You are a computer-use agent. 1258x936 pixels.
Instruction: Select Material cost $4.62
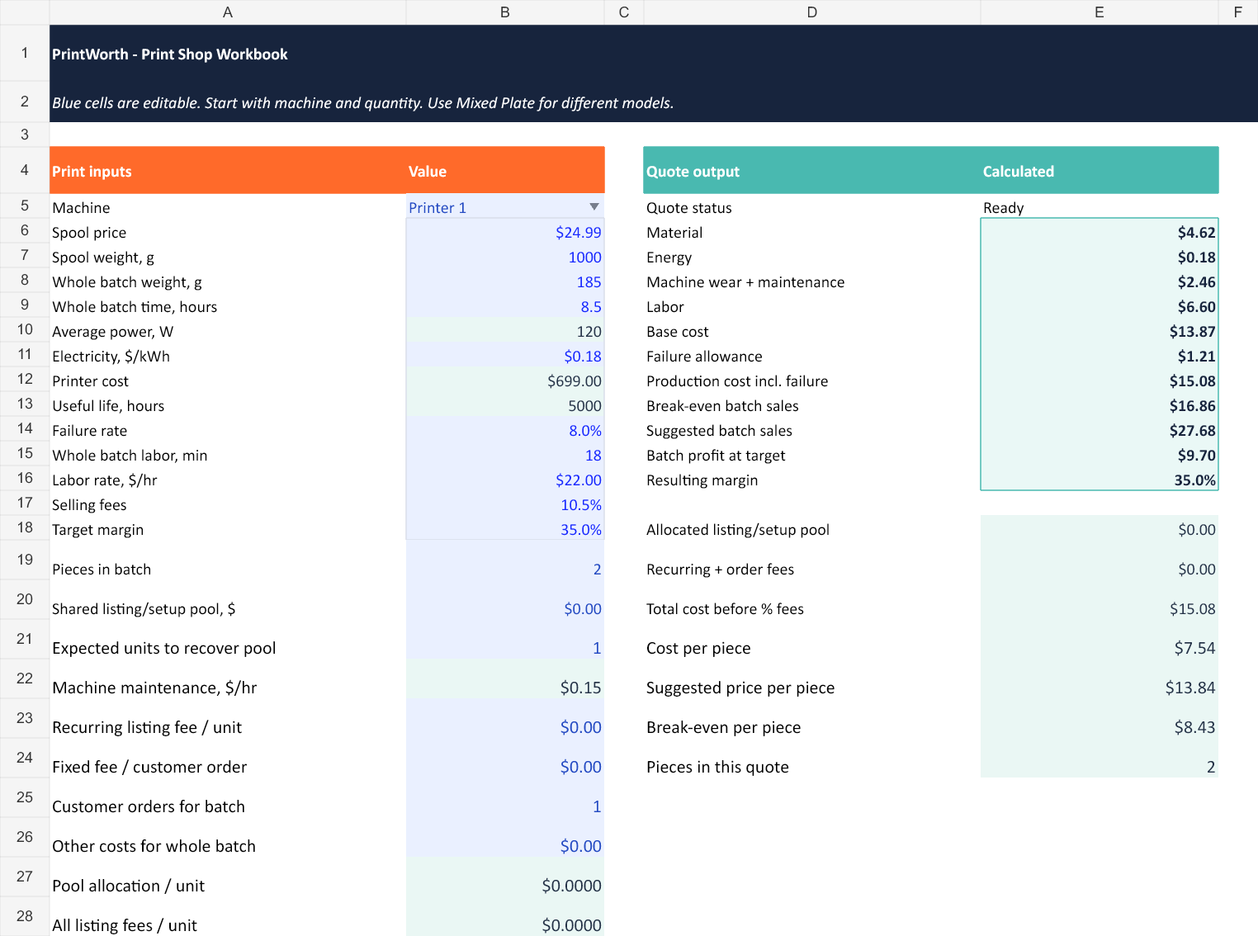[1100, 232]
